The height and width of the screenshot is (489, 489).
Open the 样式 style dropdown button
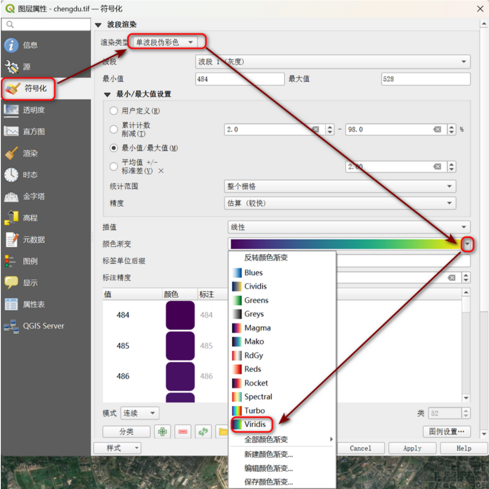(117, 448)
